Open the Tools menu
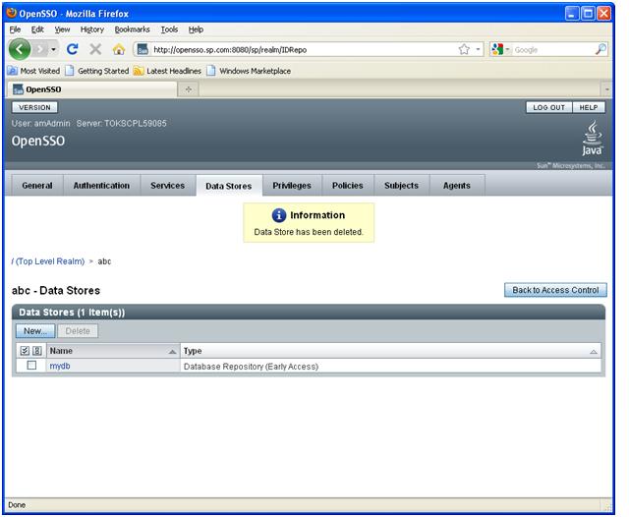The width and height of the screenshot is (629, 517). pos(169,29)
